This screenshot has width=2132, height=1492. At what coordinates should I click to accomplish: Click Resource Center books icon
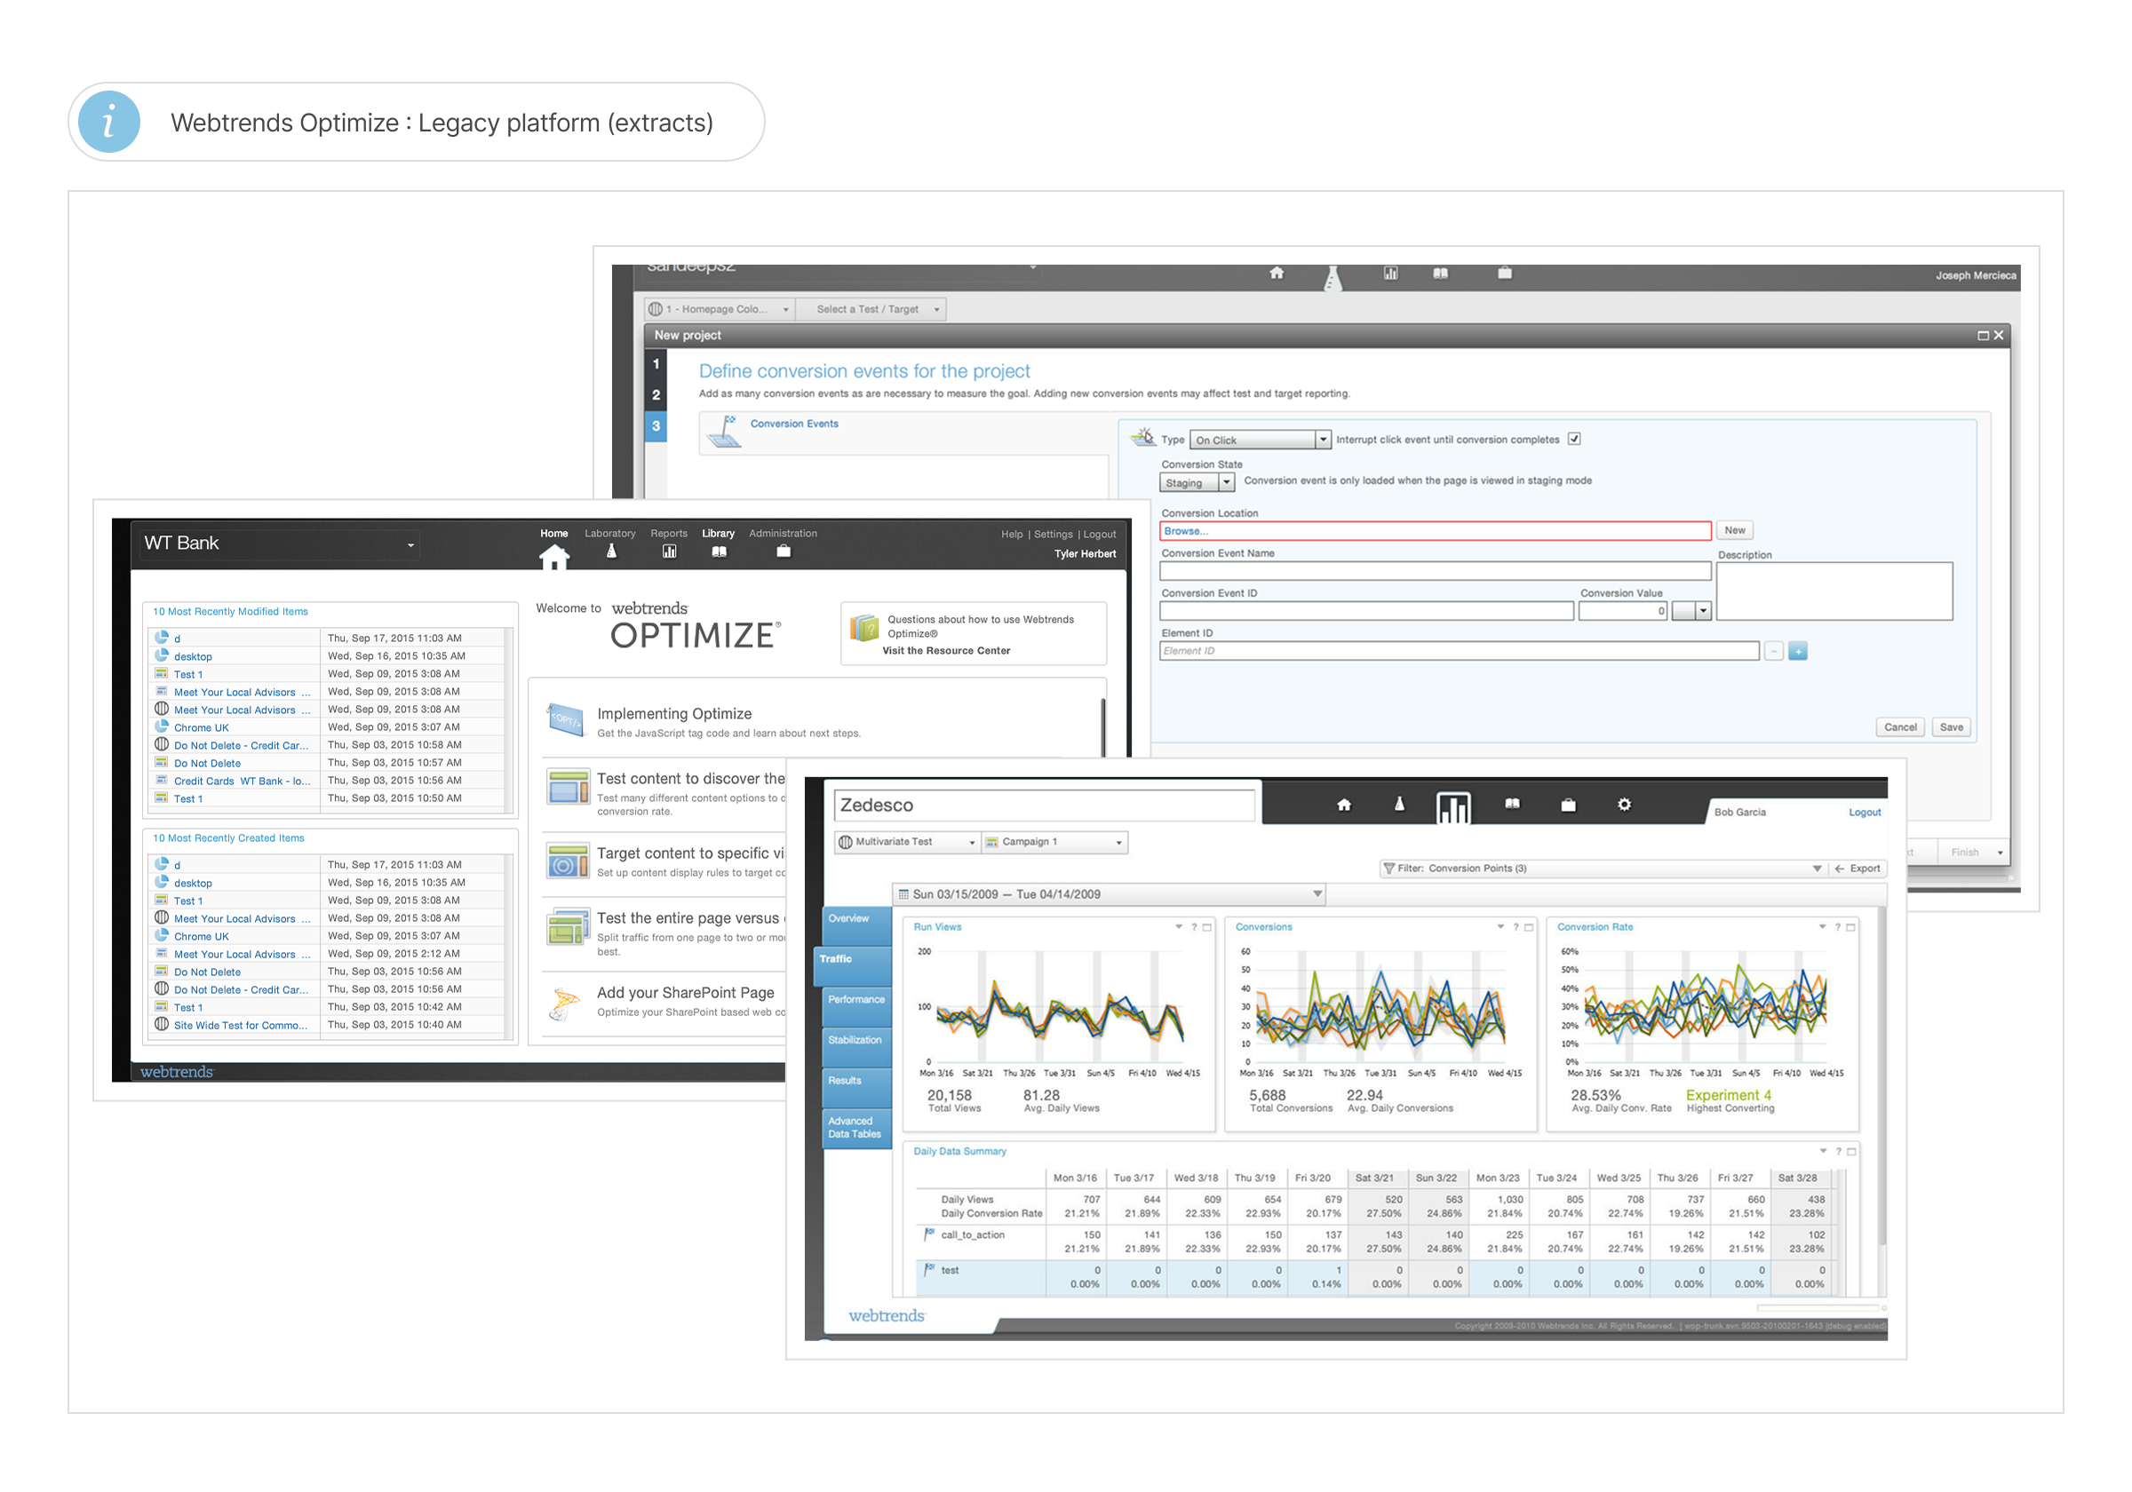[x=864, y=629]
